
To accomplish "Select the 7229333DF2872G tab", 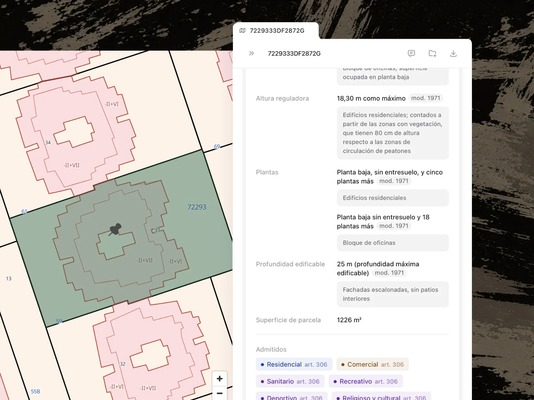I will (276, 30).
